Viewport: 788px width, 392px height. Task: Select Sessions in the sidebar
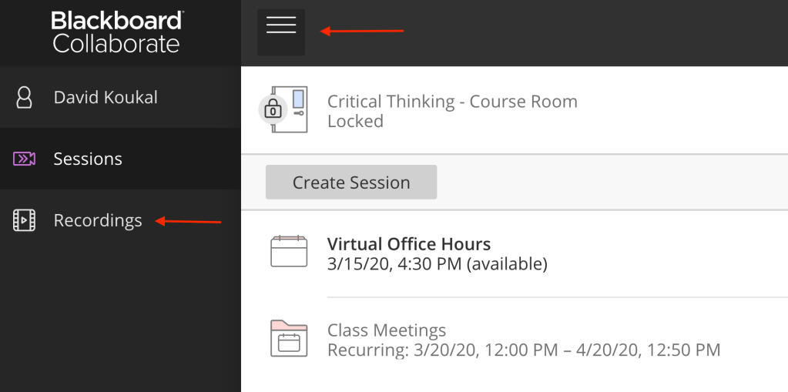pos(88,159)
